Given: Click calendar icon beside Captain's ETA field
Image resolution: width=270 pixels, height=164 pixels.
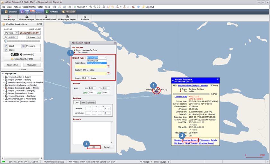Looking at the screenshot, I should [109, 73].
